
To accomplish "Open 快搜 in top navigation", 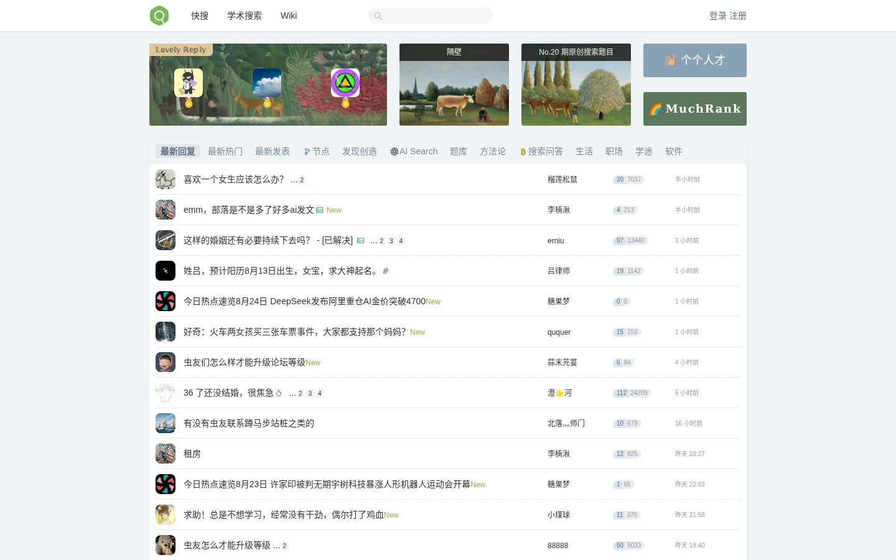I will (200, 16).
